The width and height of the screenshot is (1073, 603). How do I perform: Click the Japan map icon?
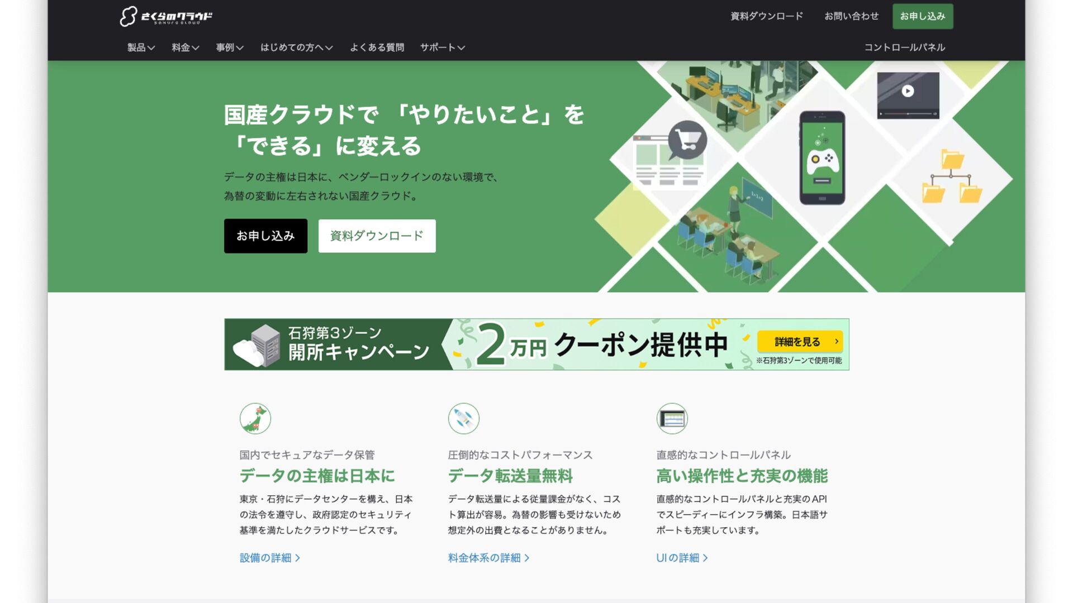255,419
